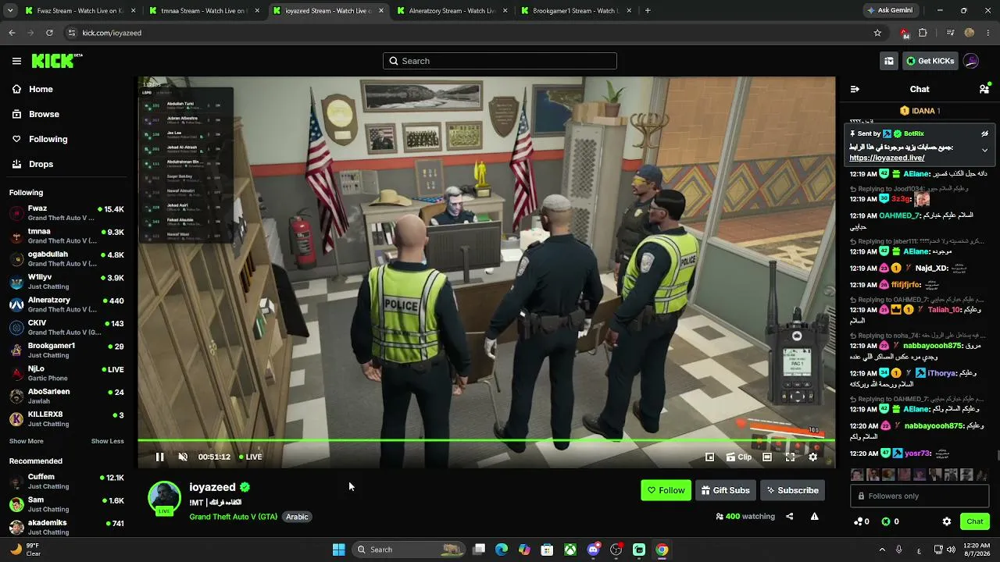Expand the pinned BotRix message
The height and width of the screenshot is (562, 1000).
984,150
